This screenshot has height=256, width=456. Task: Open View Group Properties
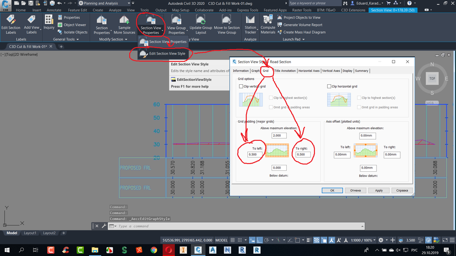[176, 25]
